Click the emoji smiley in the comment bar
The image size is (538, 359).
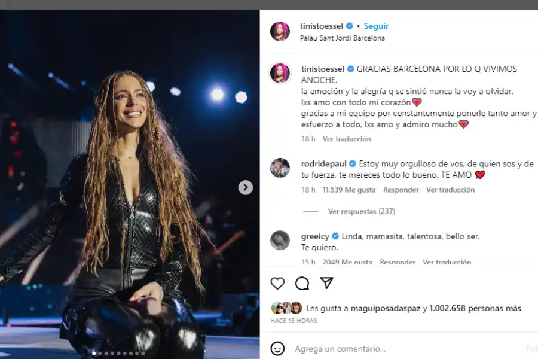pos(277,348)
